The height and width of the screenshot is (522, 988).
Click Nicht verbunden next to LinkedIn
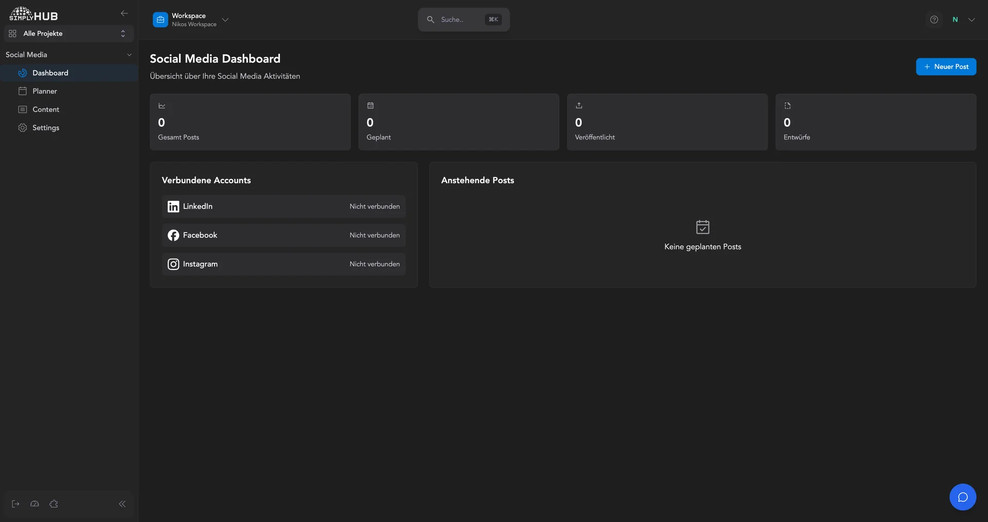click(375, 206)
